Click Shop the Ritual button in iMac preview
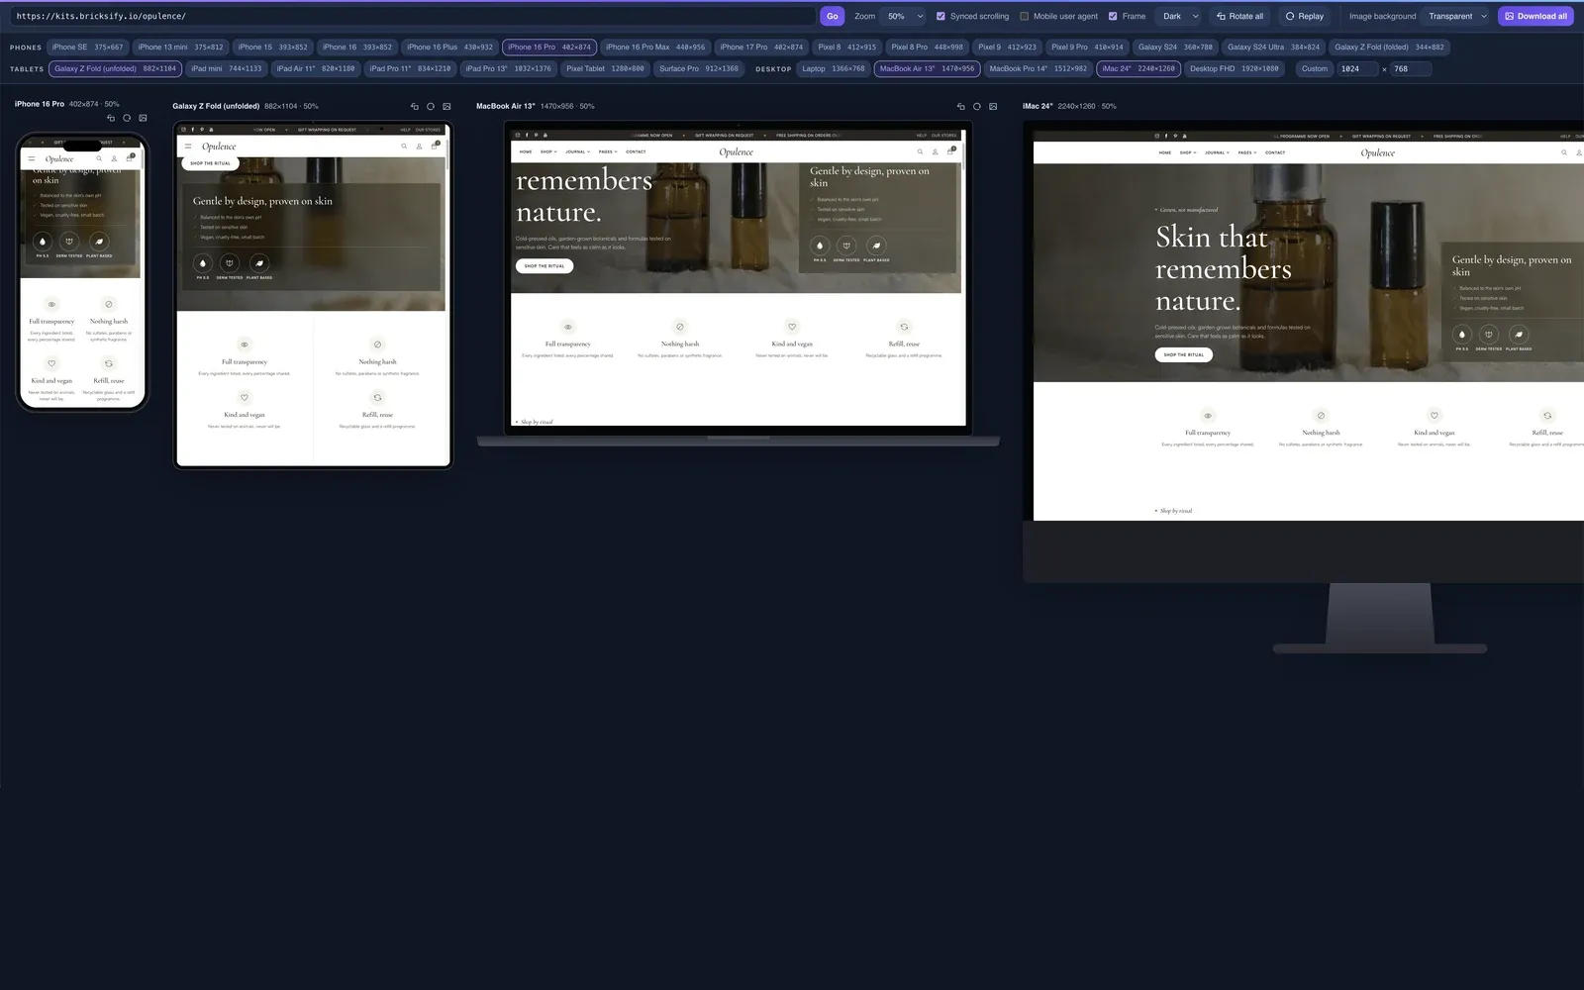The height and width of the screenshot is (990, 1584). [1183, 354]
